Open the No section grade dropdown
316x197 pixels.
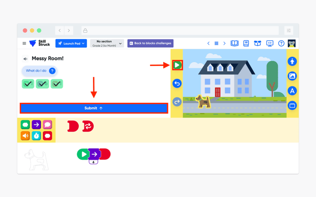107,43
